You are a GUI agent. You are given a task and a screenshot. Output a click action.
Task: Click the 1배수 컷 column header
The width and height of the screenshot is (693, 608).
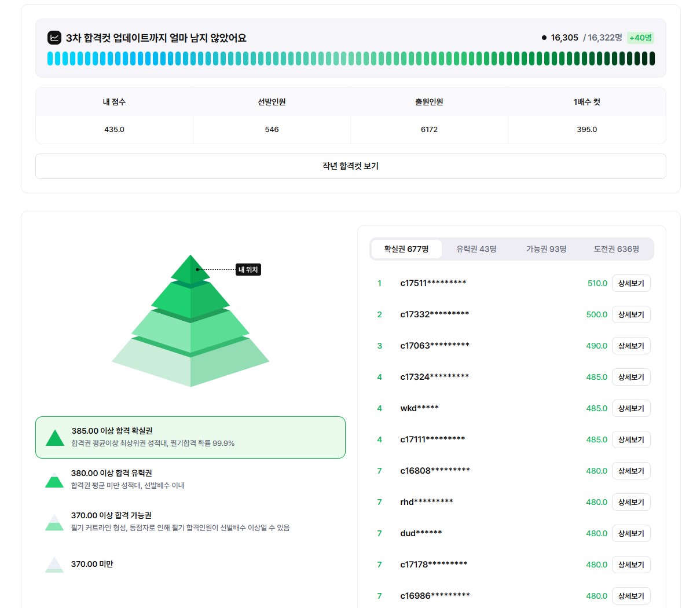587,102
